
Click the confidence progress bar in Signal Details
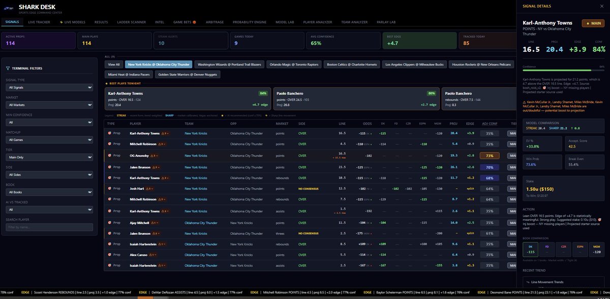click(x=563, y=71)
